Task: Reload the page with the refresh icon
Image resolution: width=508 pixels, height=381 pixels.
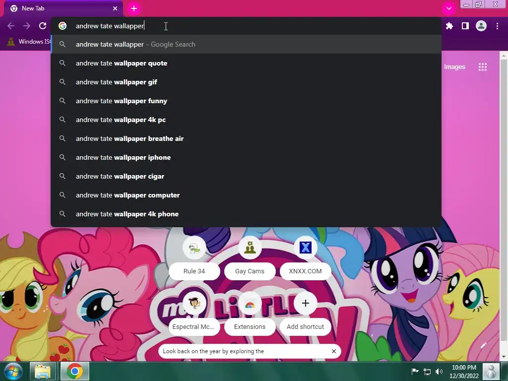Action: [x=43, y=26]
